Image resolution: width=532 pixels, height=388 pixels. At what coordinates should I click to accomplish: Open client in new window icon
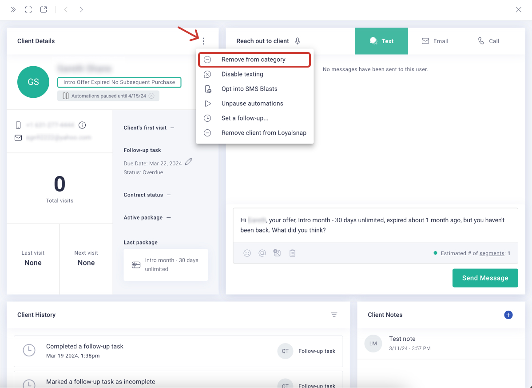pyautogui.click(x=44, y=9)
